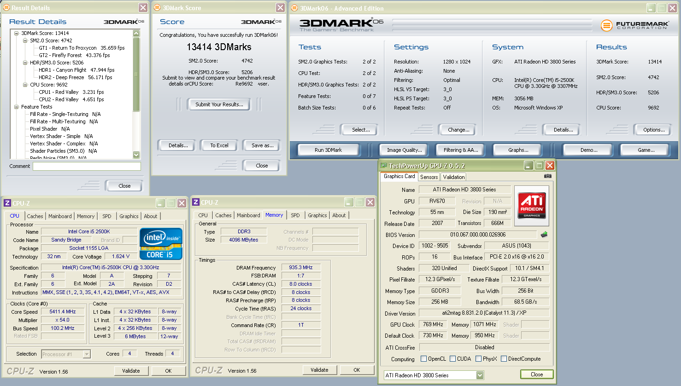Image resolution: width=681 pixels, height=386 pixels.
Task: Open SPD tab in the Memory tab CPU-Z window
Action: coord(295,215)
